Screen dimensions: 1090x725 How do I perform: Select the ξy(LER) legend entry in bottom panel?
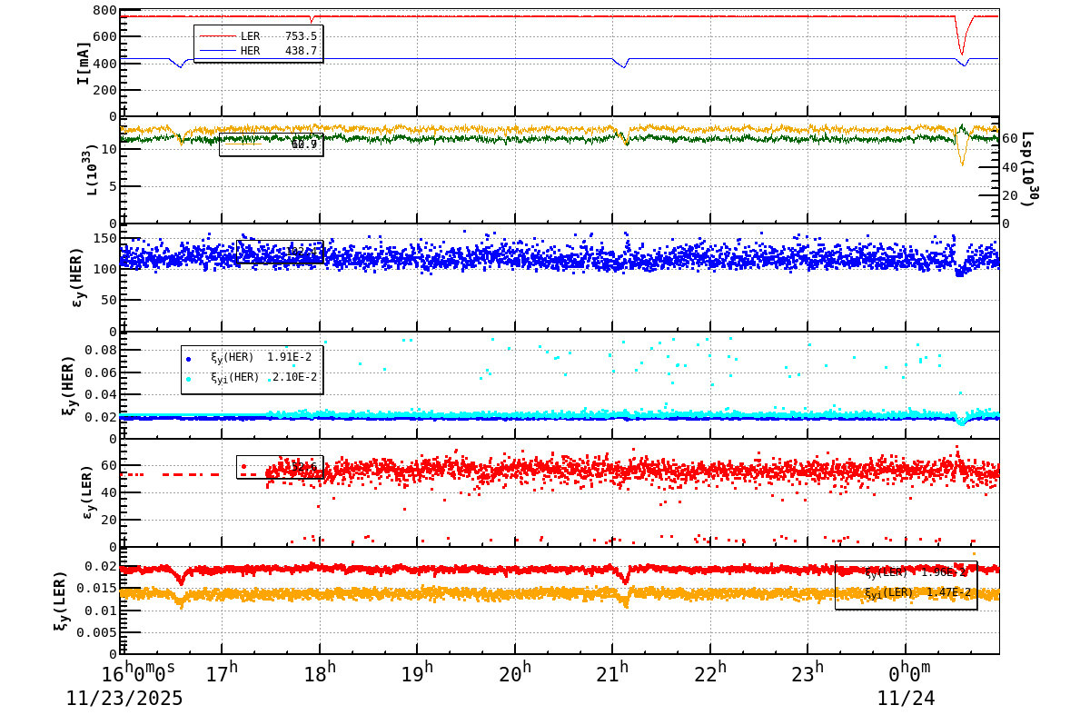pos(917,573)
